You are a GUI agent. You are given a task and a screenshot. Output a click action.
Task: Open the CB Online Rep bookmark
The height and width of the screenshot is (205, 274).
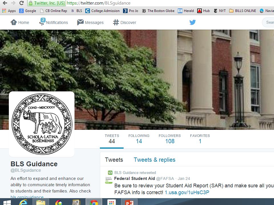coord(54,11)
